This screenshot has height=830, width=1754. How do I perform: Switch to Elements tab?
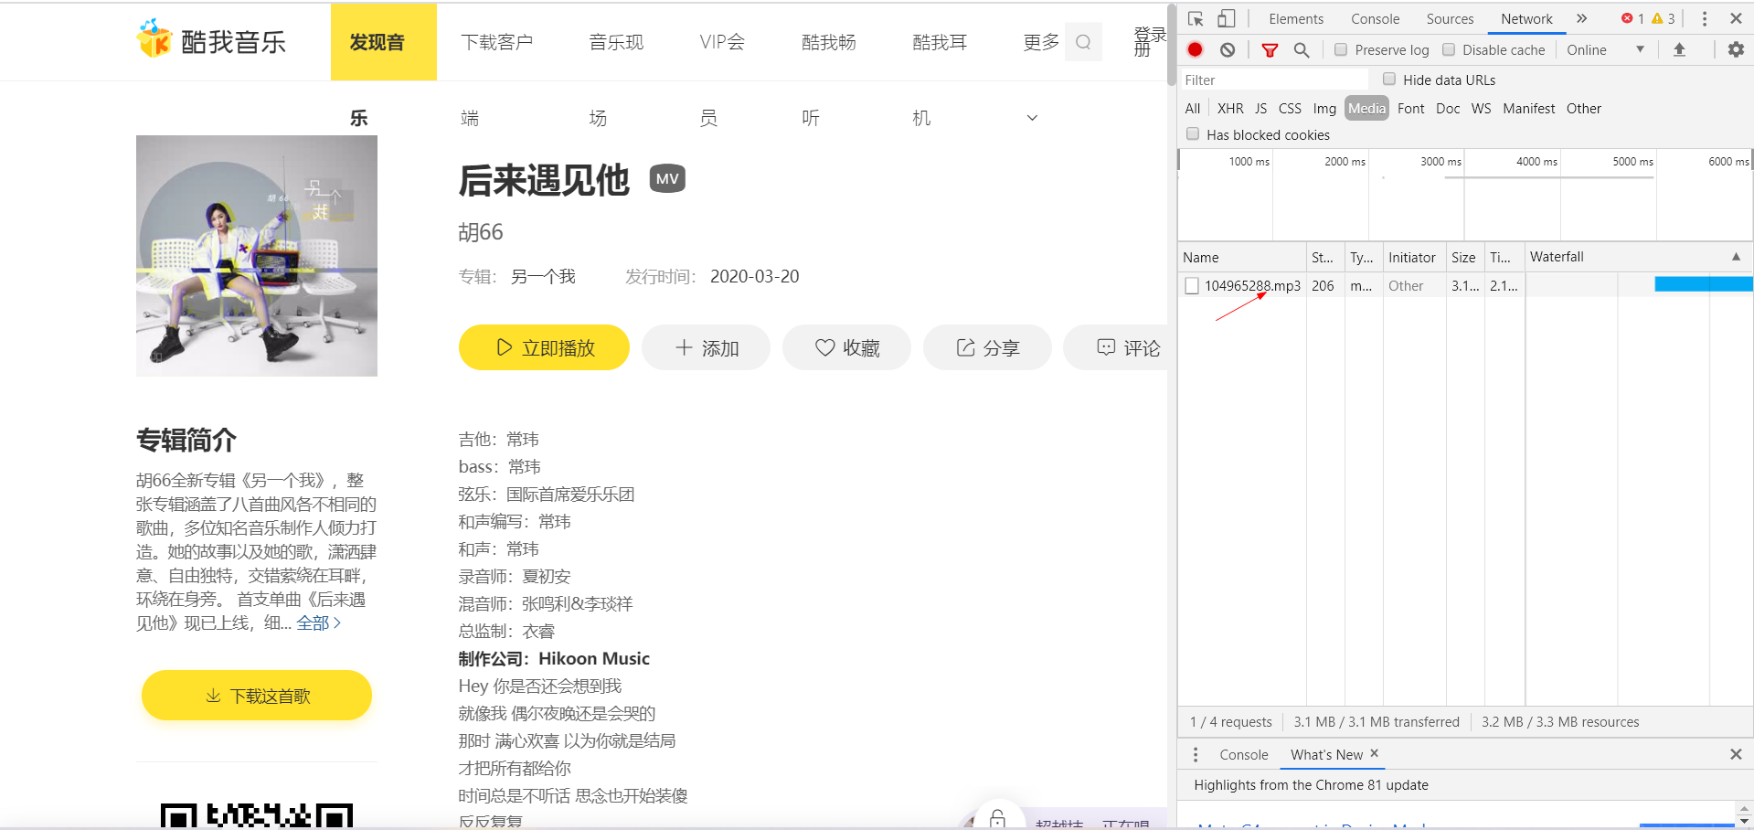1295,18
